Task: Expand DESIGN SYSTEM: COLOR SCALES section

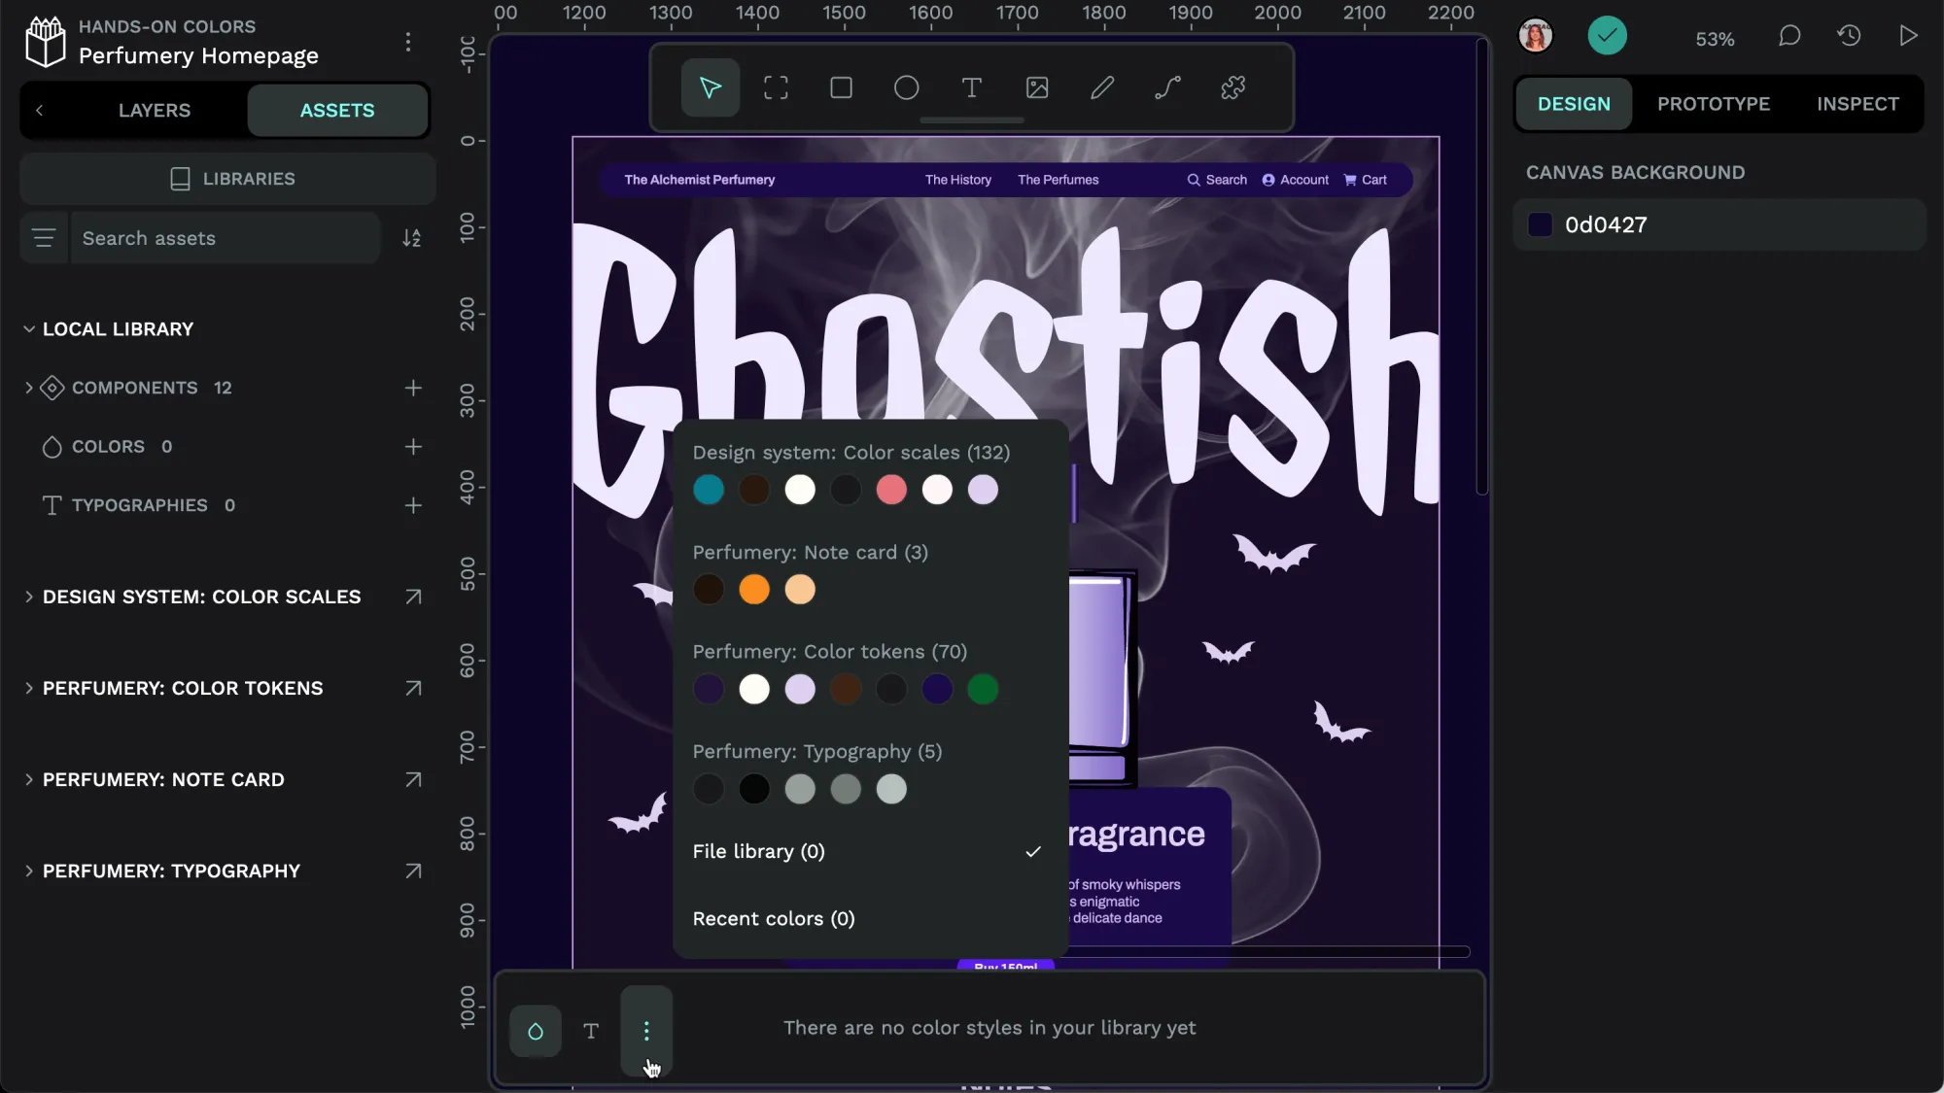Action: tap(28, 598)
